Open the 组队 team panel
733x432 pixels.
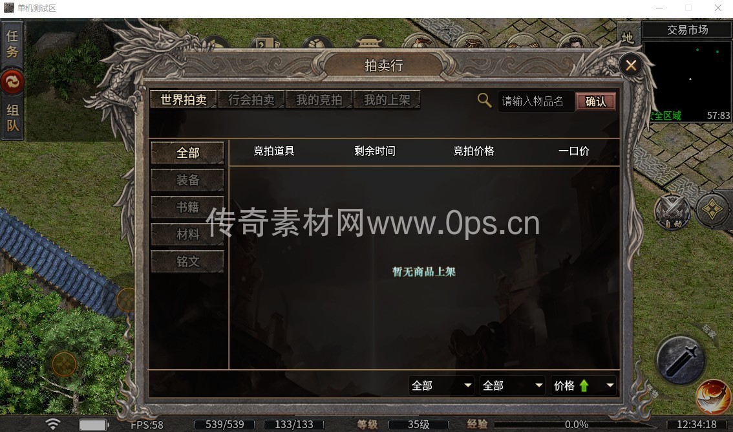pos(12,118)
